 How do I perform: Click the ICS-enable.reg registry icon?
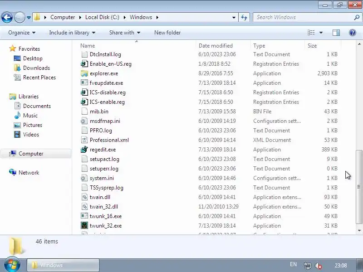tap(84, 102)
